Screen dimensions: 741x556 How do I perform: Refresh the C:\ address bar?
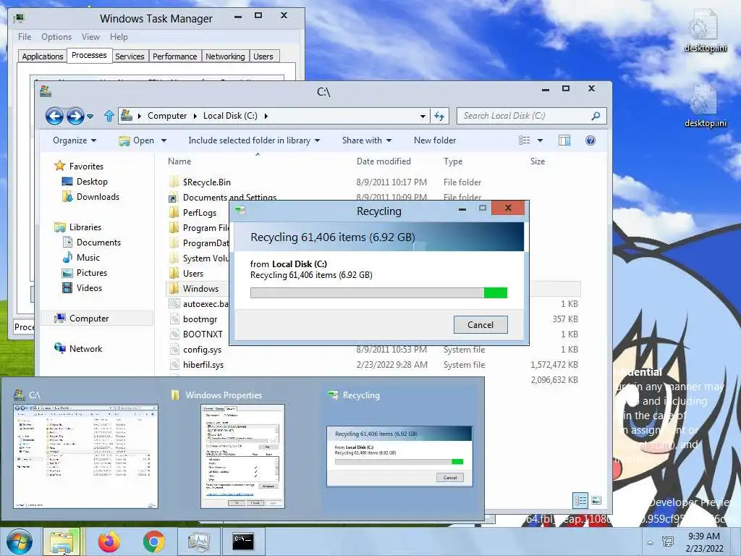click(x=439, y=116)
